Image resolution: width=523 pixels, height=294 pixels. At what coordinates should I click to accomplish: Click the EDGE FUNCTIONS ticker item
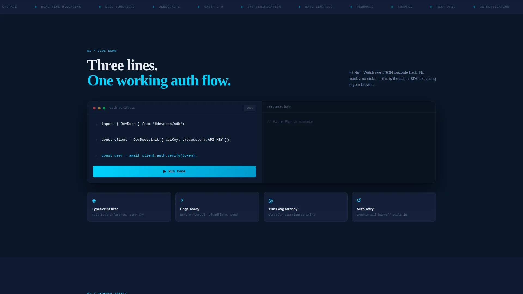pyautogui.click(x=120, y=7)
